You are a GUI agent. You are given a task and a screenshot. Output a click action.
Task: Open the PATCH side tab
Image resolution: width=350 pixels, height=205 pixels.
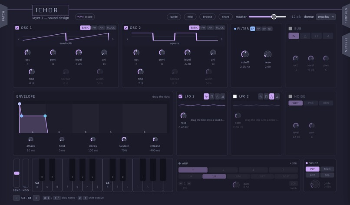[3, 16]
